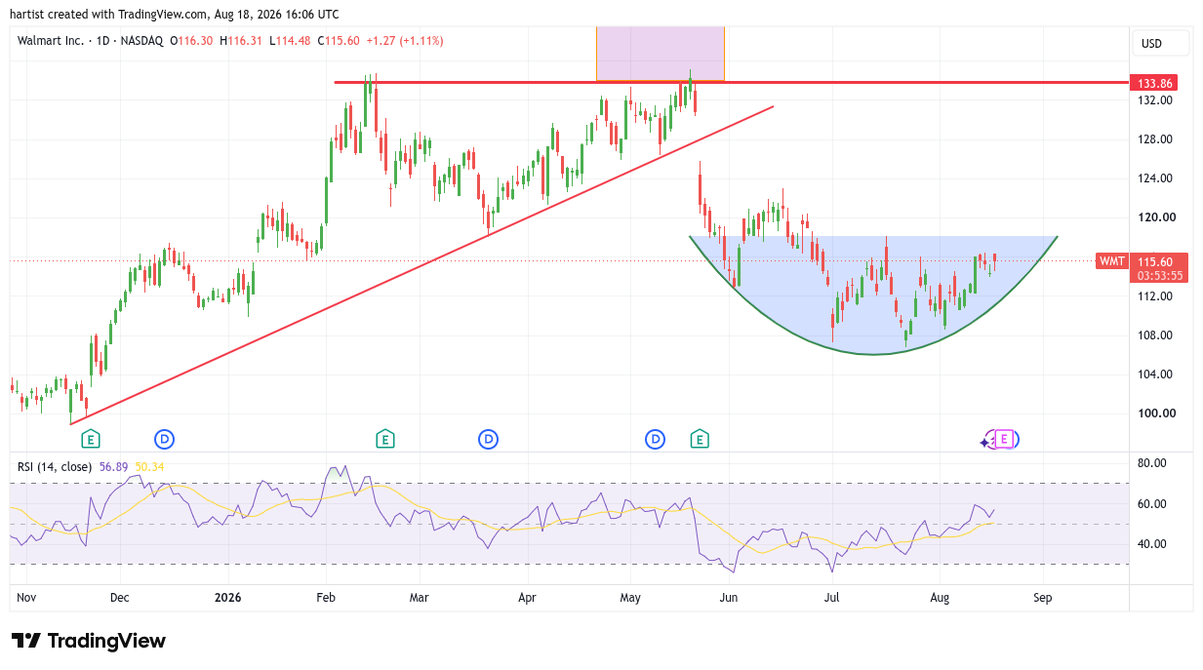Click the Feb label on time axis
The height and width of the screenshot is (670, 1203).
point(327,598)
